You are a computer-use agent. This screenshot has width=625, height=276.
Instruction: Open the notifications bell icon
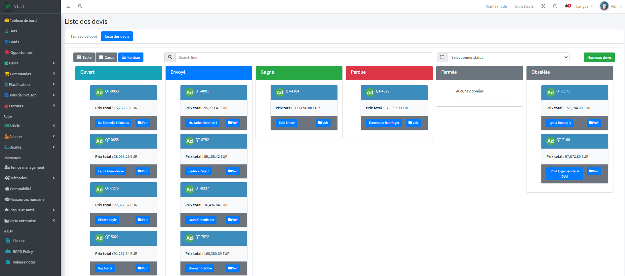pos(567,6)
